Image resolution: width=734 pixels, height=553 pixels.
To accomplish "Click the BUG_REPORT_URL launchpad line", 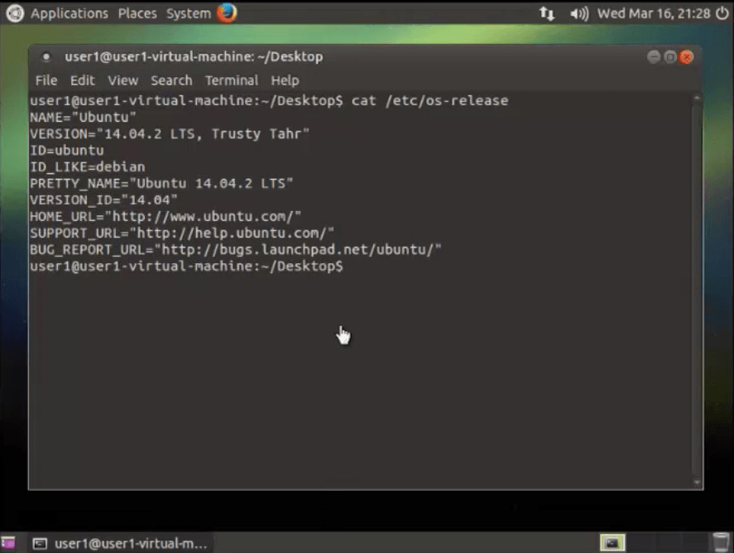I will (236, 249).
